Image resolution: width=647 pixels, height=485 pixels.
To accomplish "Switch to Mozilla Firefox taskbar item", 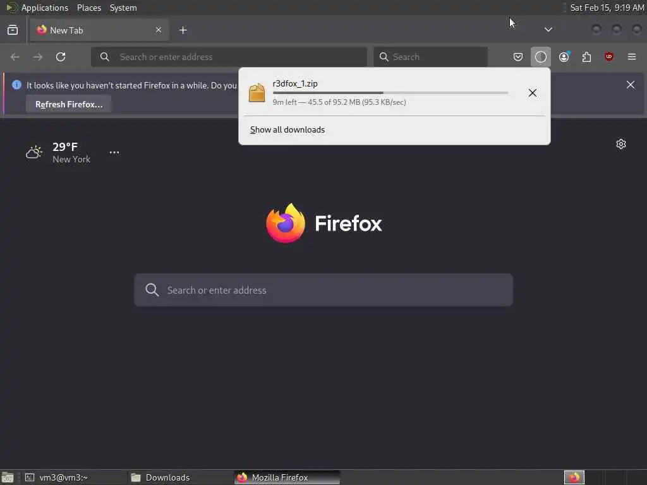I will tap(287, 477).
